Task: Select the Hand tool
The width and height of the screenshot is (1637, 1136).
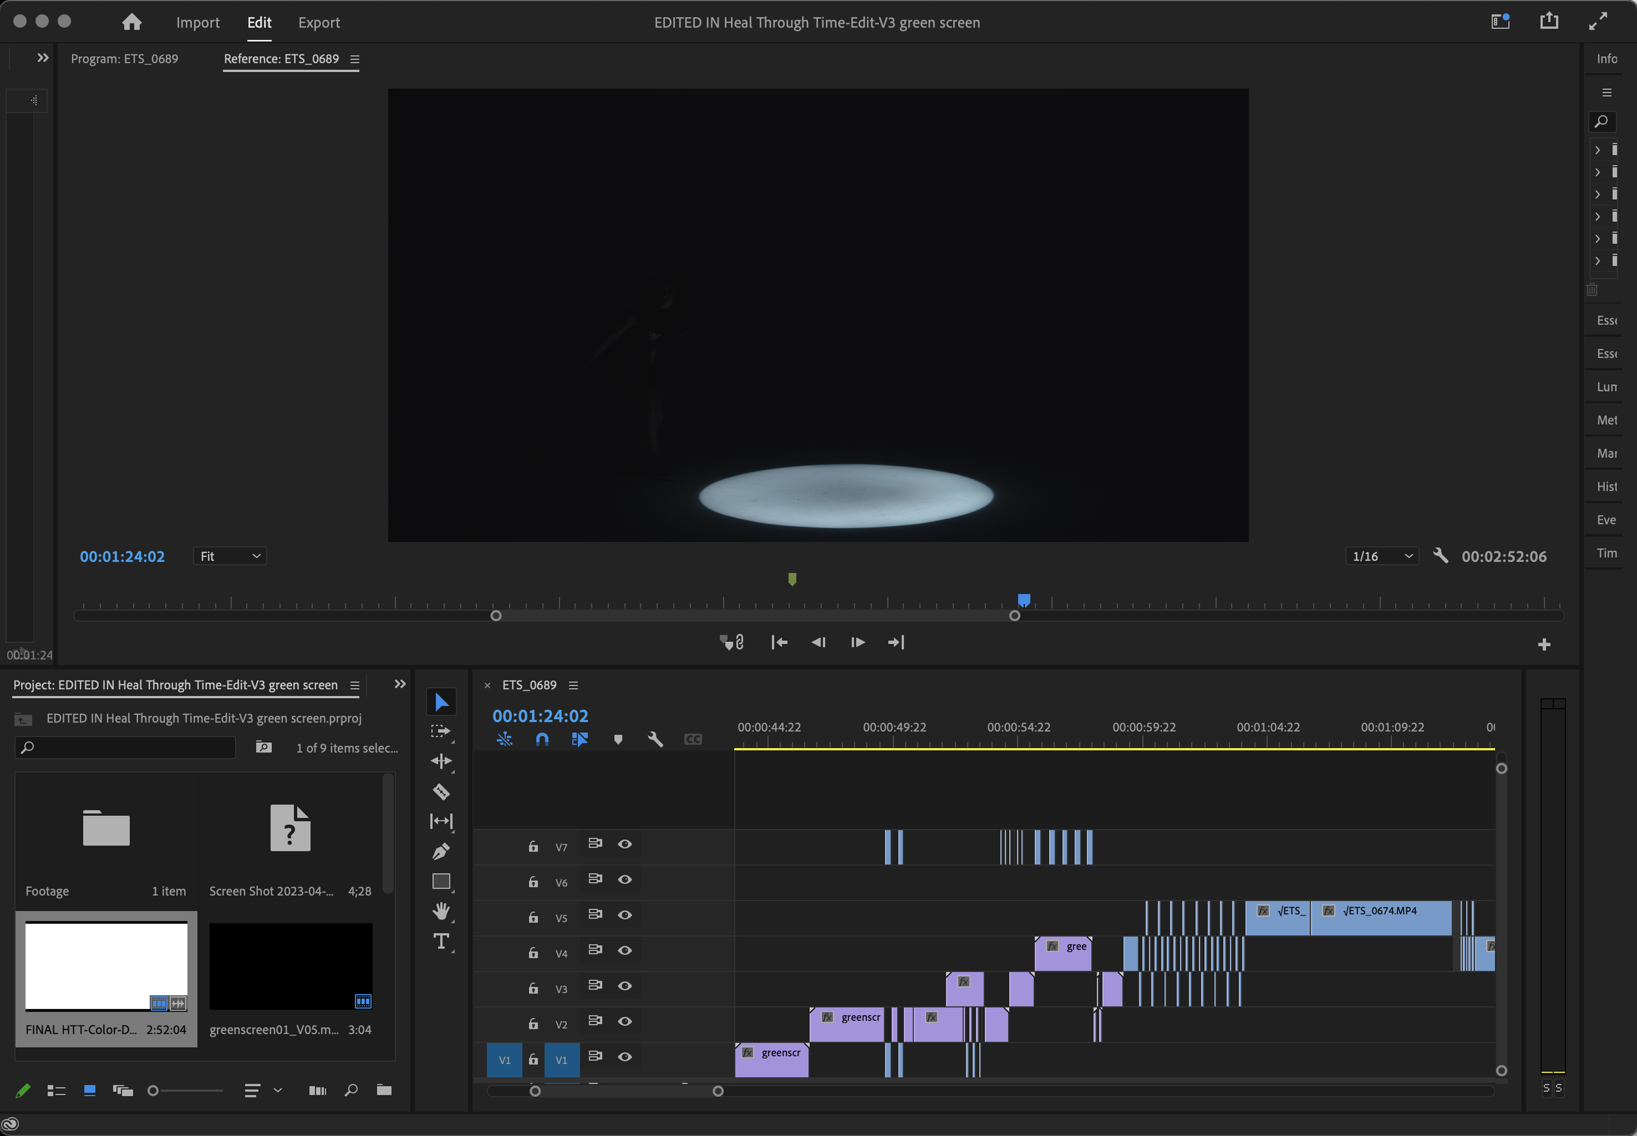Action: click(x=441, y=911)
